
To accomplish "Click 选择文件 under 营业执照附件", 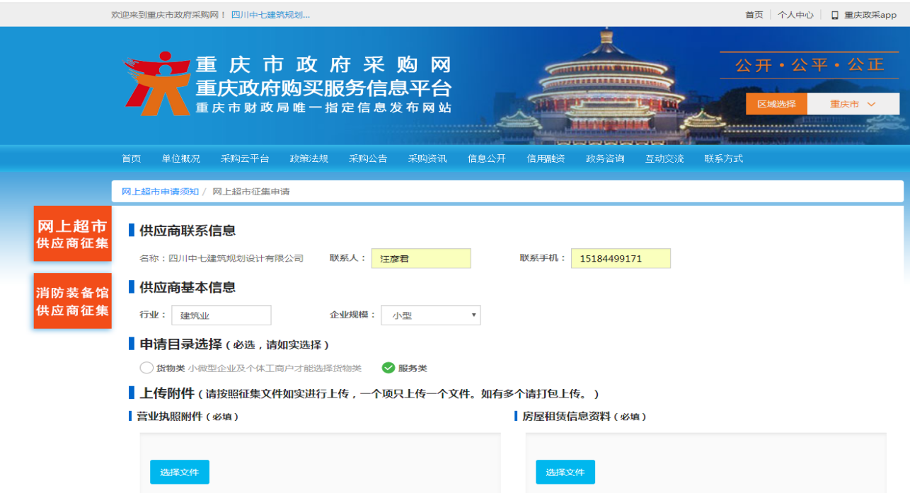I will (x=179, y=472).
